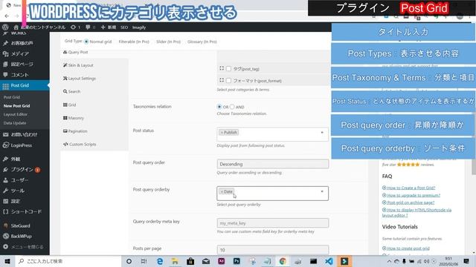Image resolution: width=476 pixels, height=267 pixels.
Task: Open the Post Grid main sidebar menu
Action: tap(25, 86)
